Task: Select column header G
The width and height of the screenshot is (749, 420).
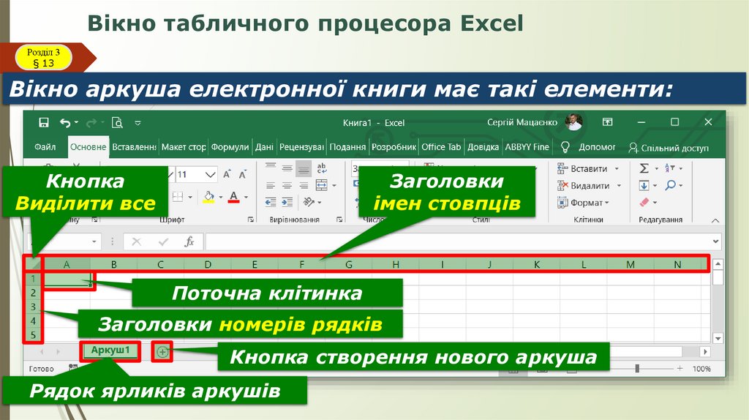Action: point(349,264)
